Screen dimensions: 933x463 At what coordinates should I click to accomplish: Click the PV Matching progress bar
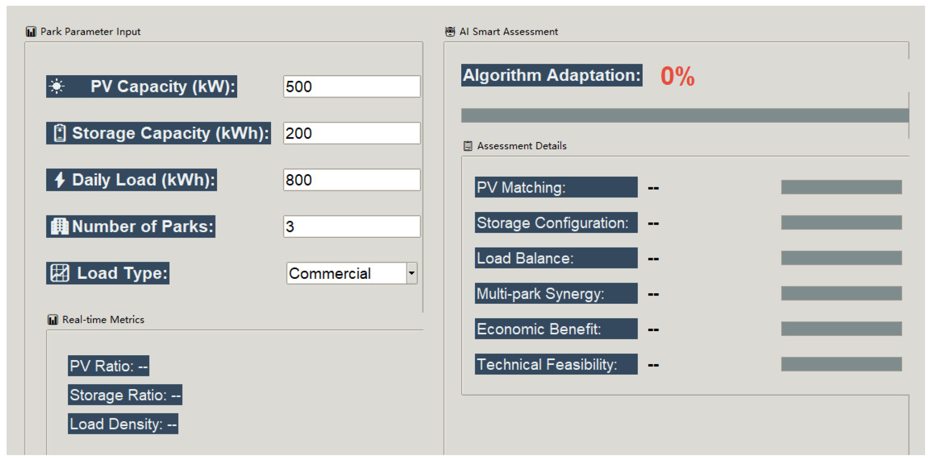pos(841,187)
